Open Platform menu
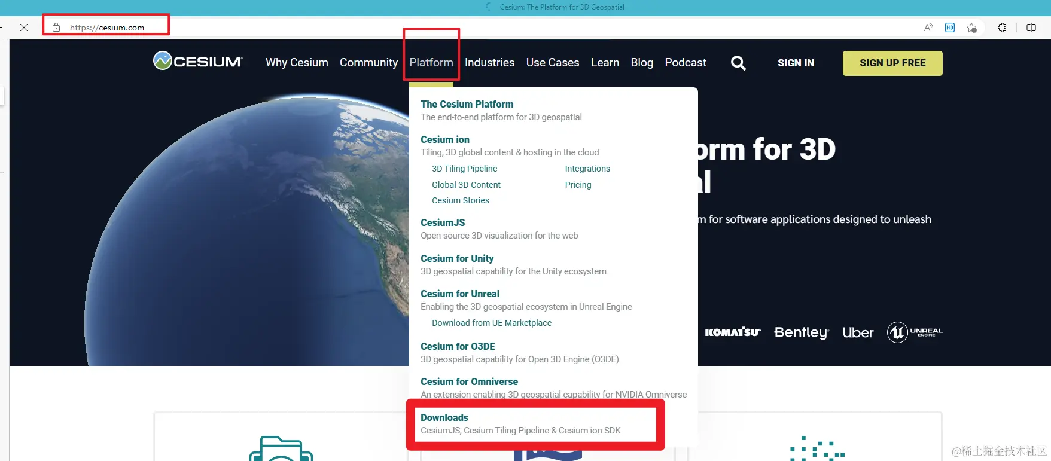 coord(431,63)
